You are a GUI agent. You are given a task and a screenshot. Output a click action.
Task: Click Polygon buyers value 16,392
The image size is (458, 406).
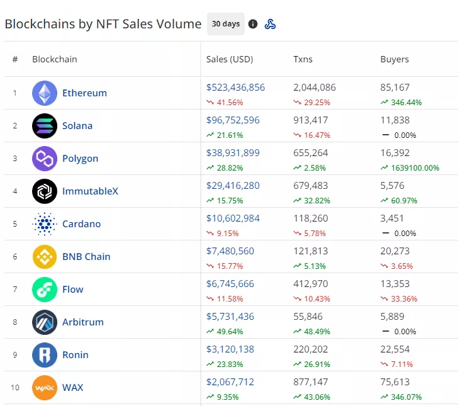click(395, 152)
